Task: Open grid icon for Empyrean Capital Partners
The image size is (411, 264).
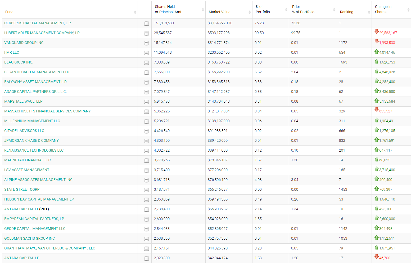Action: (x=147, y=219)
